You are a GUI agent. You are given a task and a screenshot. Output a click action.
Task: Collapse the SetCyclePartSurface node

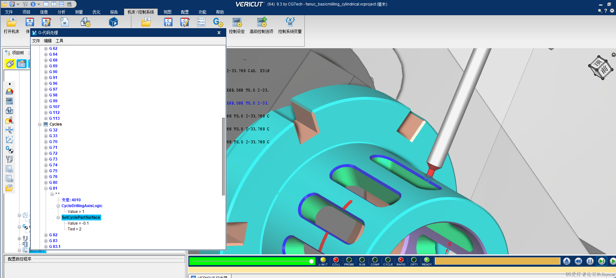coord(58,217)
